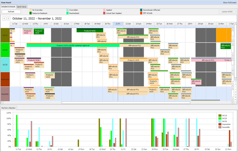Select the Detailed Schedule tab

pyautogui.click(x=8, y=6)
